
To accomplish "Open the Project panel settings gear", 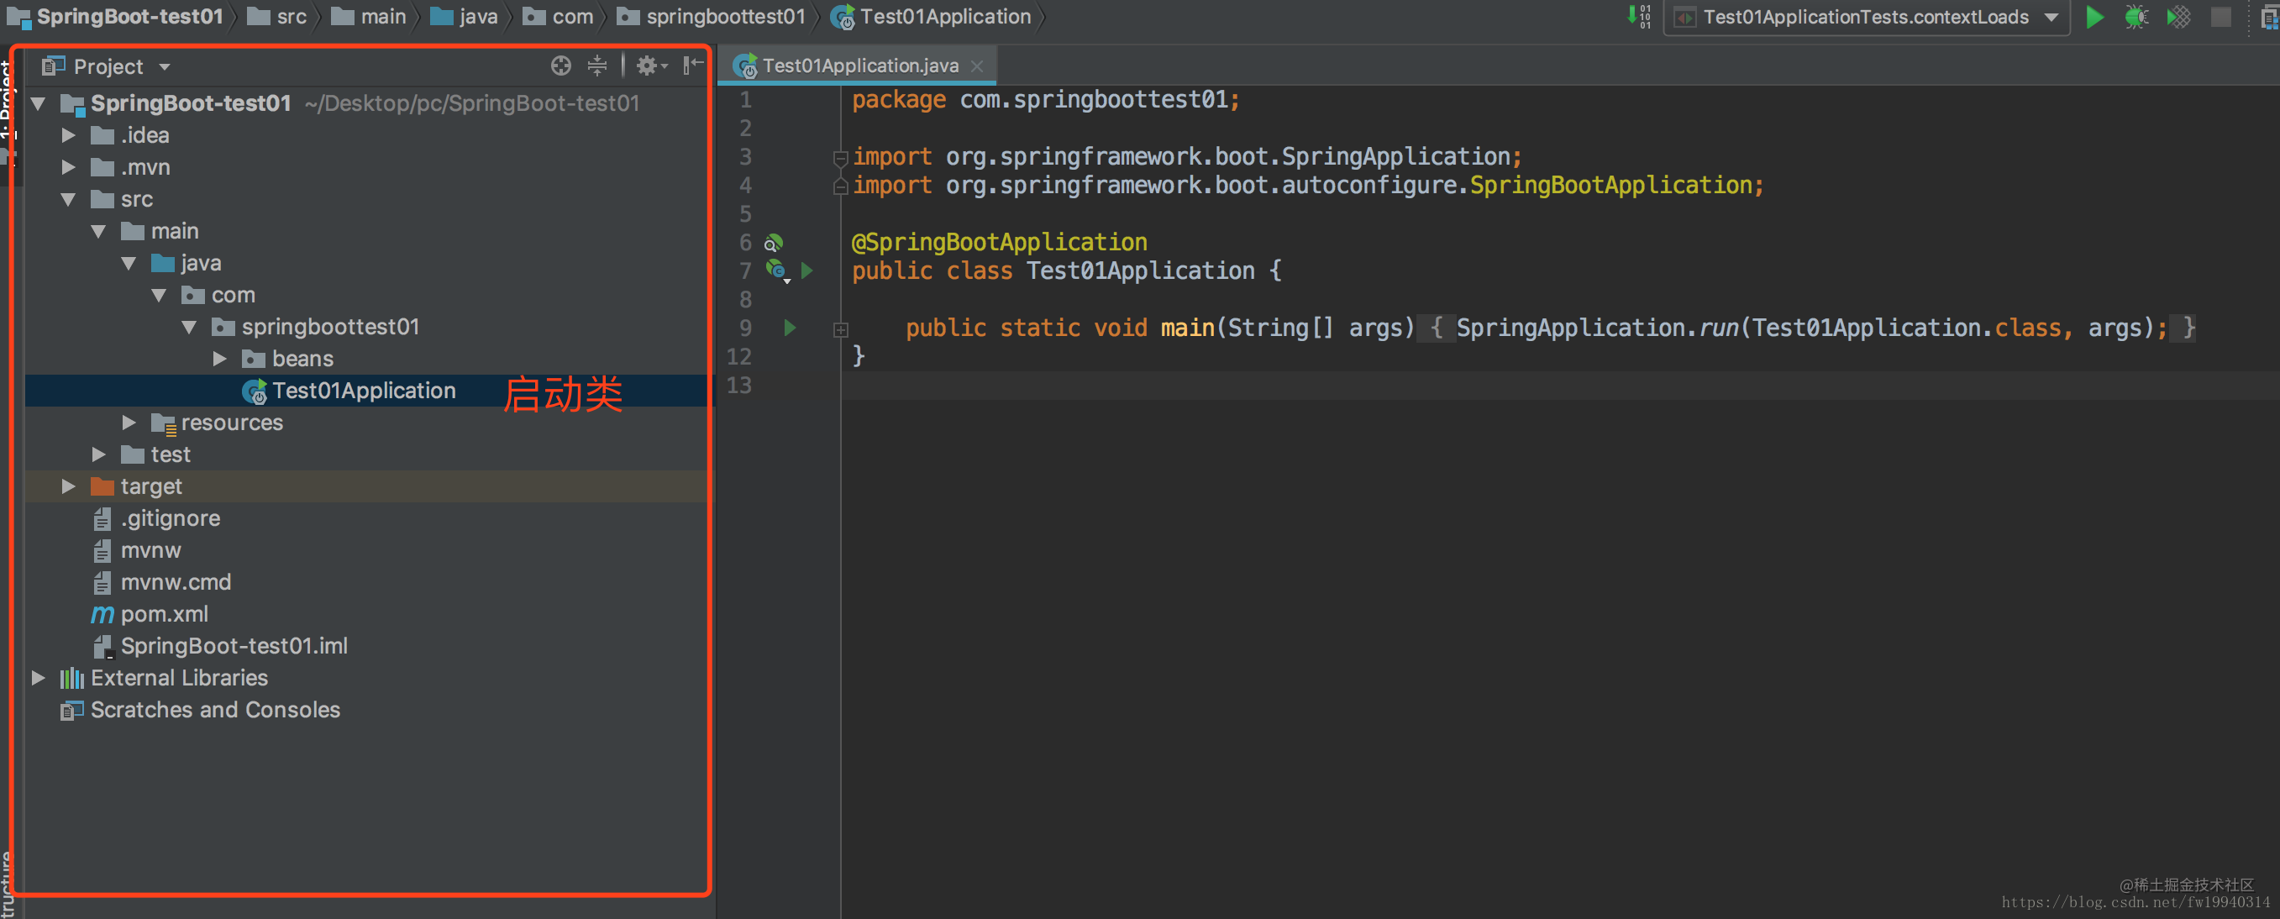I will tap(647, 66).
